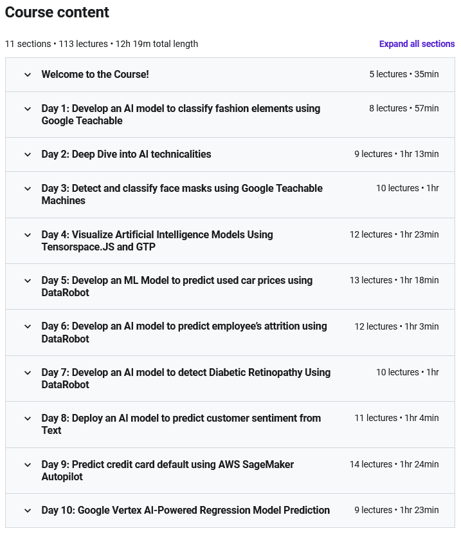Expand Day 10 Google Vertex chevron
The image size is (461, 535).
(28, 511)
